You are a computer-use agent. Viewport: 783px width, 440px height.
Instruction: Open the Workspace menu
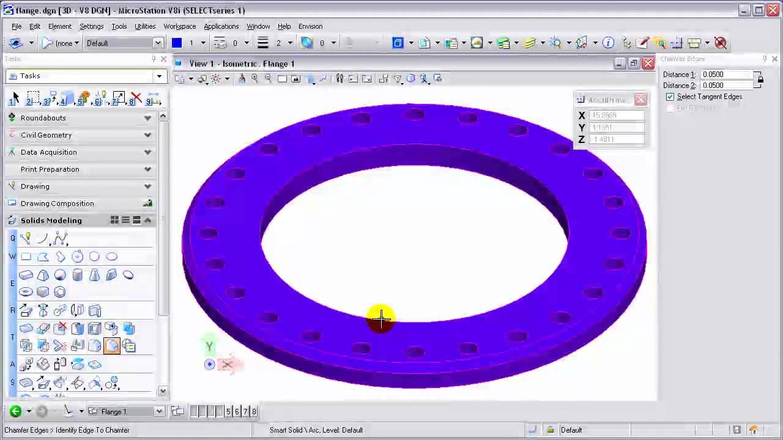pos(180,26)
